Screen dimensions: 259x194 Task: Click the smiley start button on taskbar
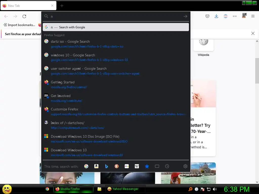(7, 189)
